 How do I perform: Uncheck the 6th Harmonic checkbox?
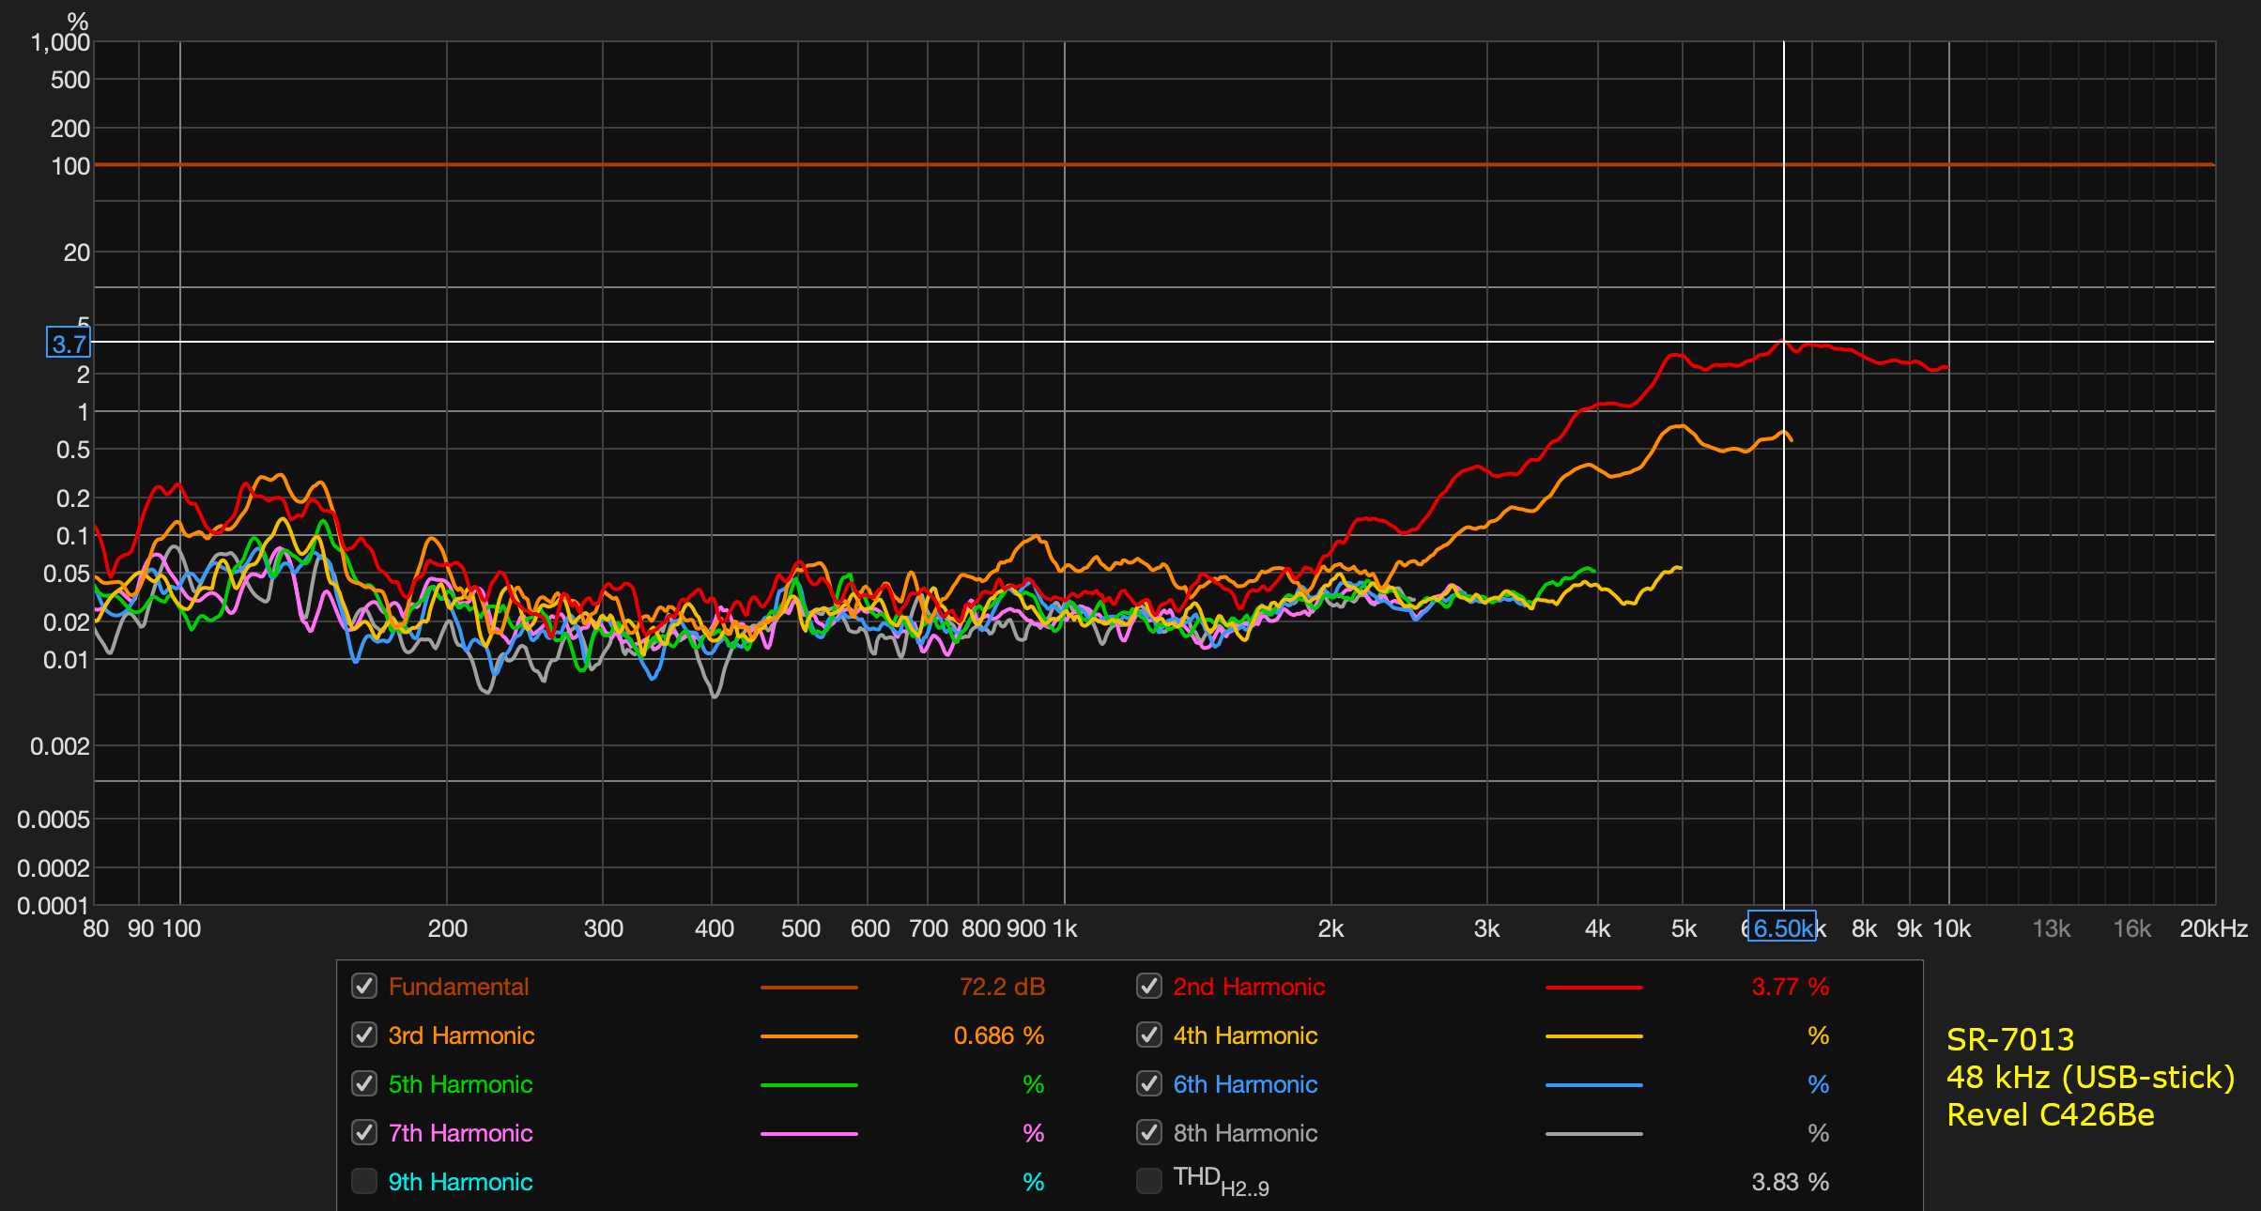point(1149,1083)
